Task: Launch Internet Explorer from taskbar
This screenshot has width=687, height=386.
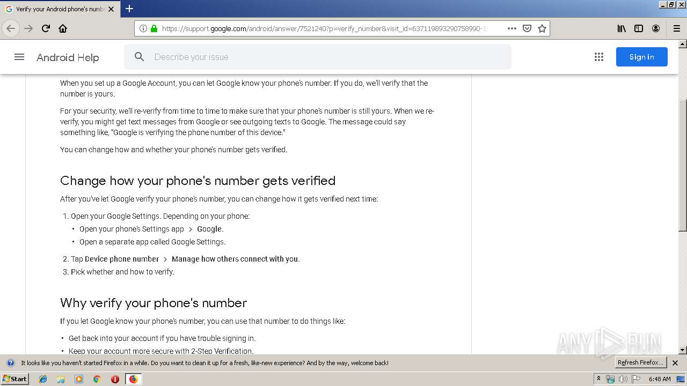Action: (43, 379)
